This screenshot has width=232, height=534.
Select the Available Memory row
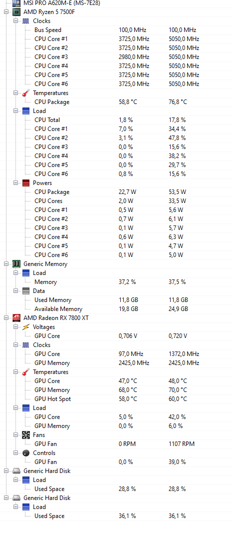point(116,309)
